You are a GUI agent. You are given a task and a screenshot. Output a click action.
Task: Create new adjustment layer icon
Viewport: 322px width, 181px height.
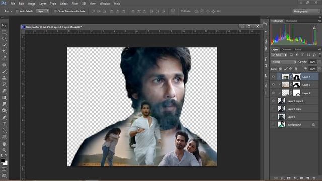pos(295,178)
